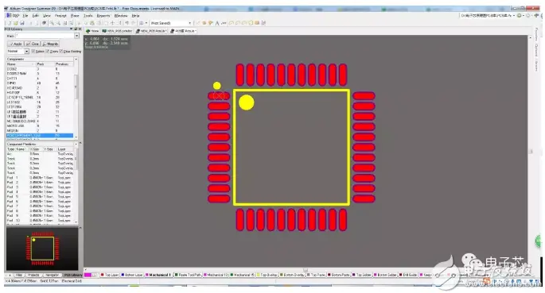This screenshot has height=293, width=545.
Task: Select the Top Solder layer tab
Action: point(362,275)
